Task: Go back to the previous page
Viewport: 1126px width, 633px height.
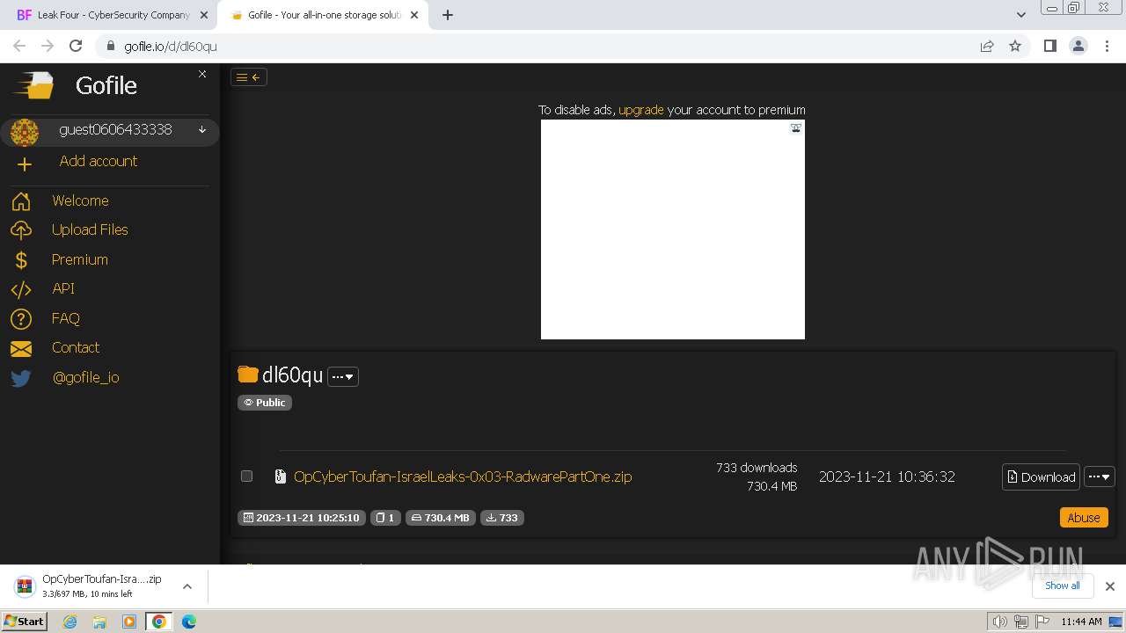Action: coord(19,47)
